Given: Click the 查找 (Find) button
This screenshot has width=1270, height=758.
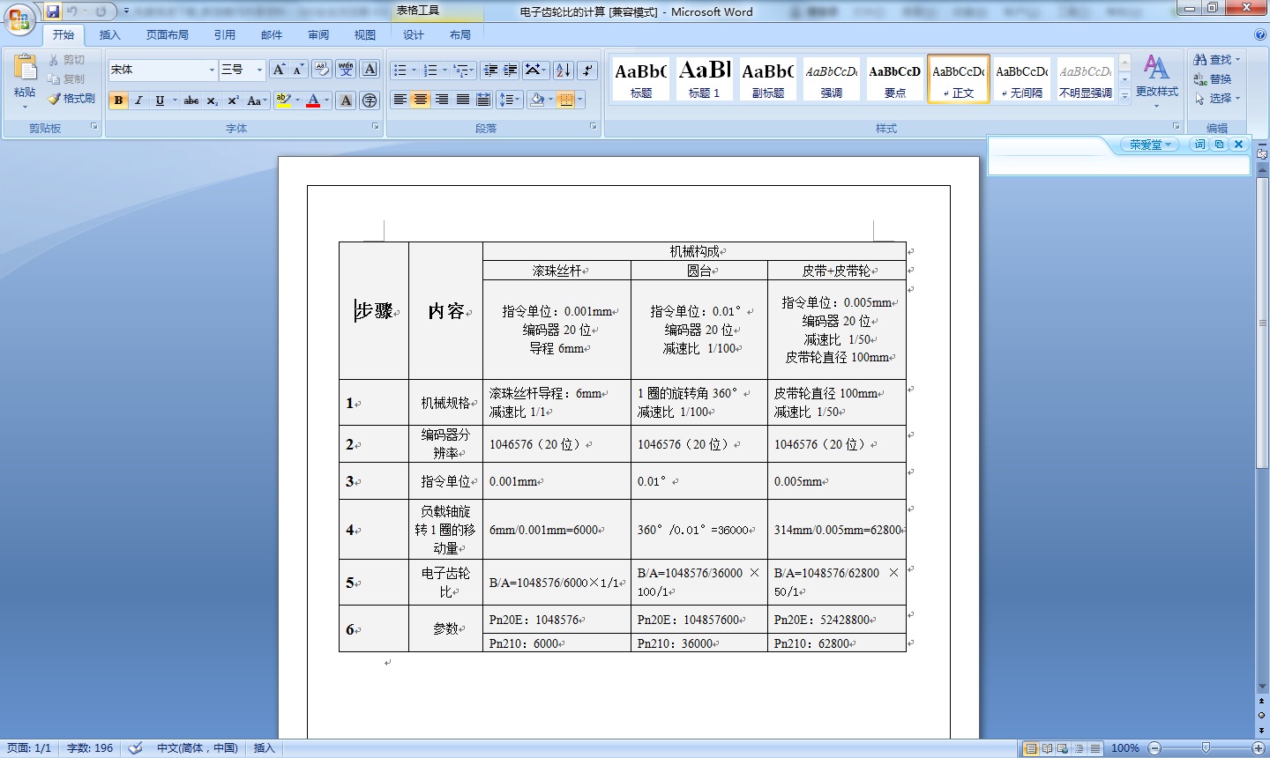Looking at the screenshot, I should [1216, 59].
